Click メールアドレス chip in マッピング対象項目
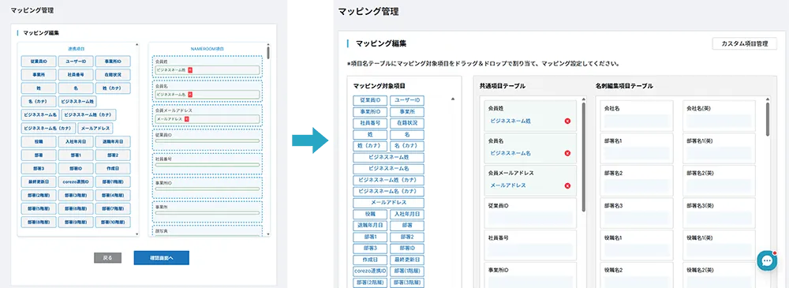Viewport: 789px width, 288px height. (x=388, y=203)
